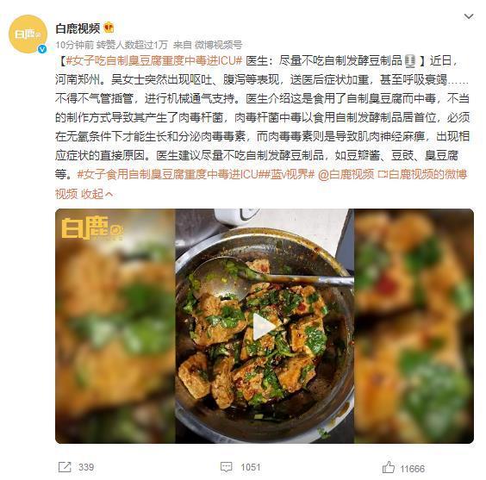486x480 pixels.
Task: Open the 白鹿视频 account name
Action: pyautogui.click(x=78, y=28)
